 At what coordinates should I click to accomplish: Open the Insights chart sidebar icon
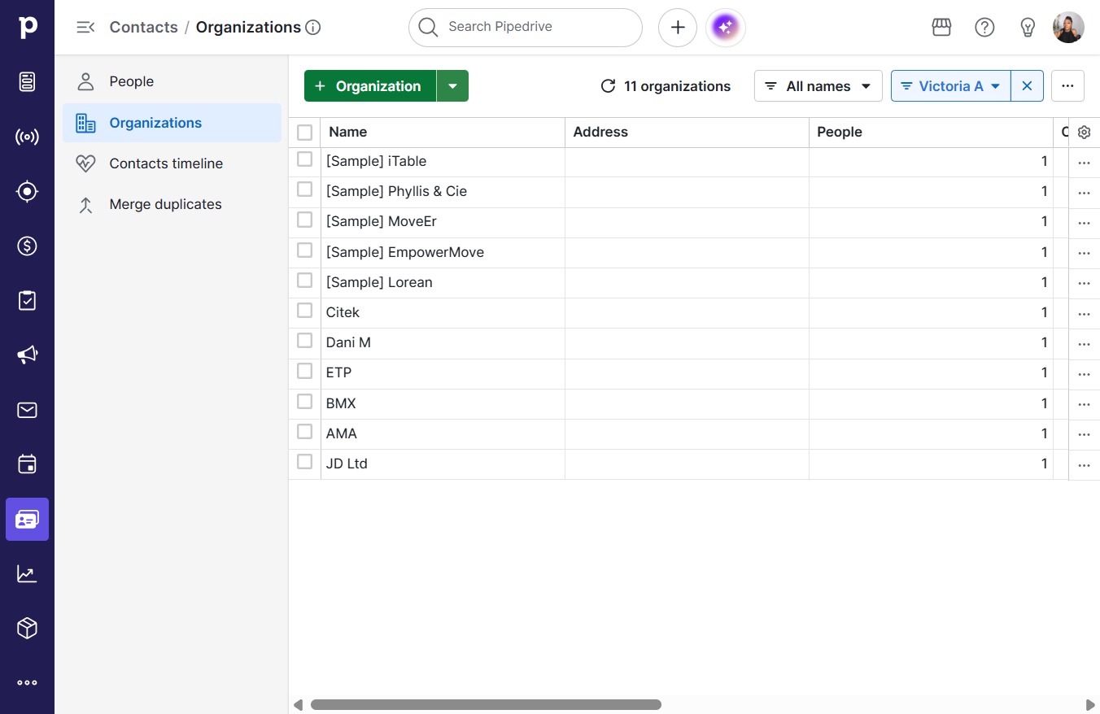(27, 574)
